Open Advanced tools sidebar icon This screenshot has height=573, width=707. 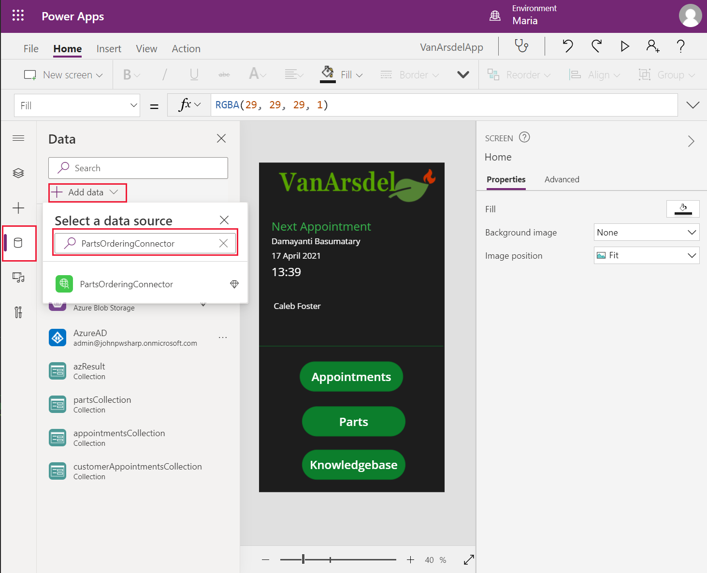18,312
